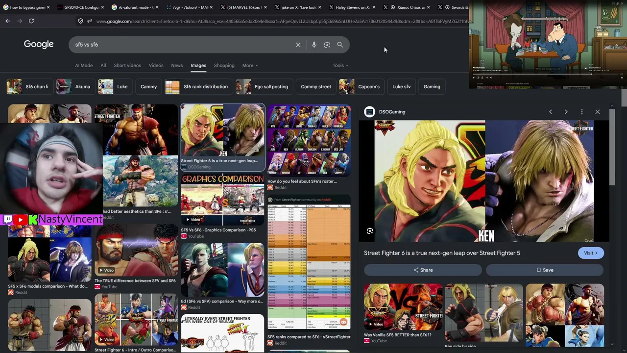Viewport: 627px width, 353px height.
Task: Open three-dot options in image preview
Action: [x=582, y=112]
